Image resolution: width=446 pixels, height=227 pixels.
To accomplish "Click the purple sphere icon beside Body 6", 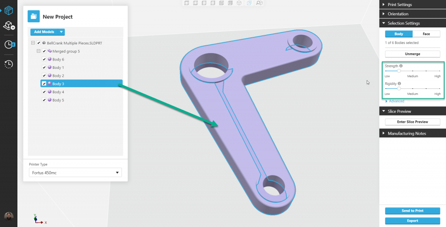I will 50,59.
